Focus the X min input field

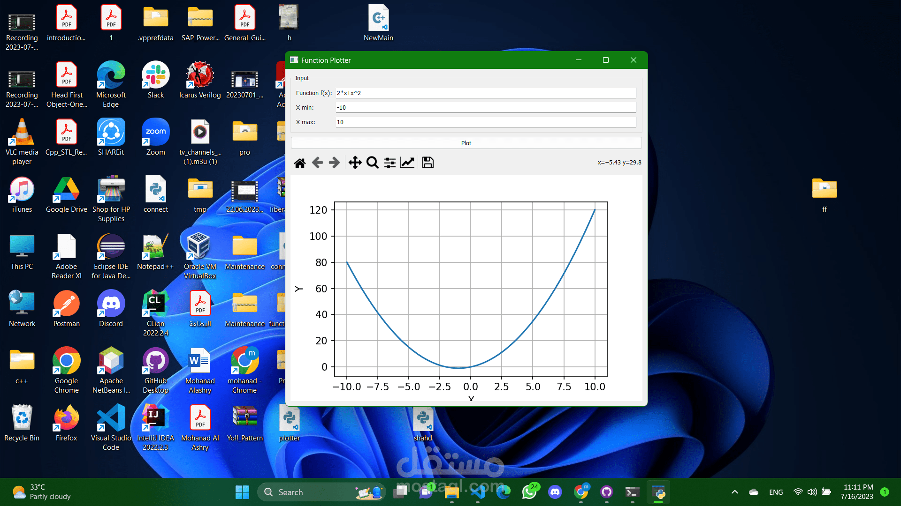(x=486, y=107)
